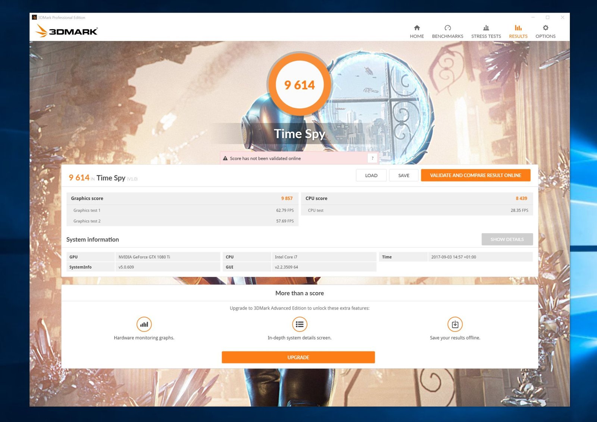This screenshot has height=422, width=597.
Task: Select the RESULTS tab label
Action: coord(518,36)
